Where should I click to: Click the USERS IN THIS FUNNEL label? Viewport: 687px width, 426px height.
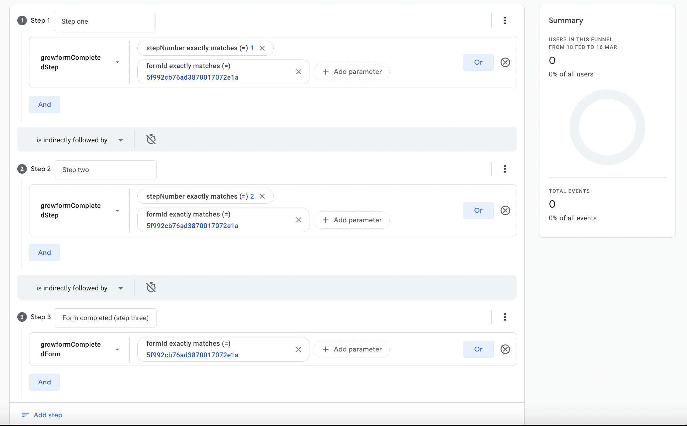pyautogui.click(x=580, y=40)
